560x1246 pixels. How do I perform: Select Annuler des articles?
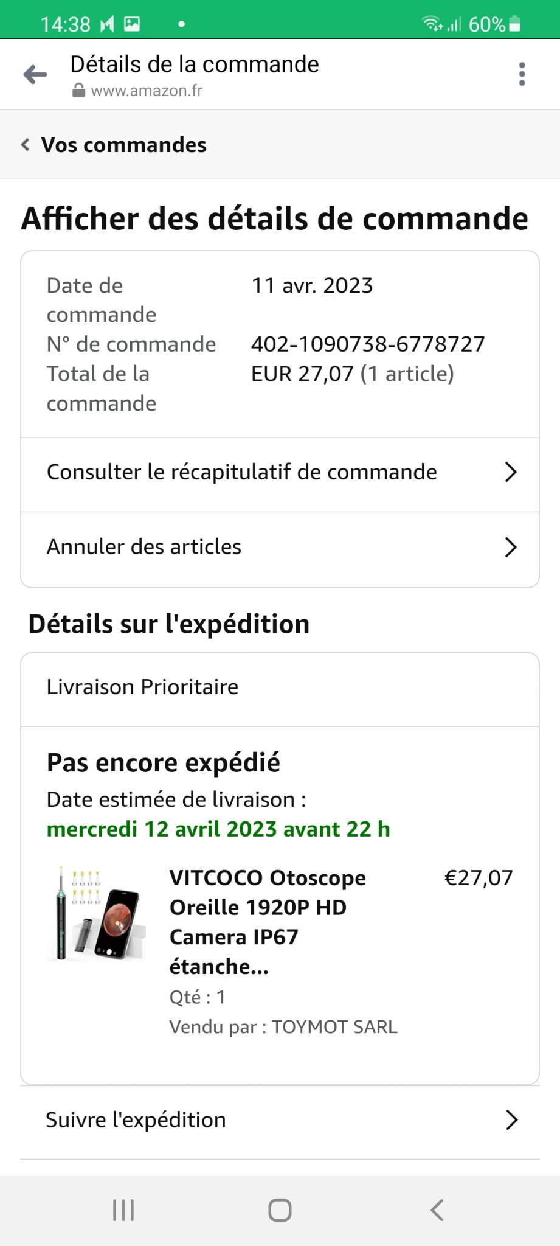144,547
